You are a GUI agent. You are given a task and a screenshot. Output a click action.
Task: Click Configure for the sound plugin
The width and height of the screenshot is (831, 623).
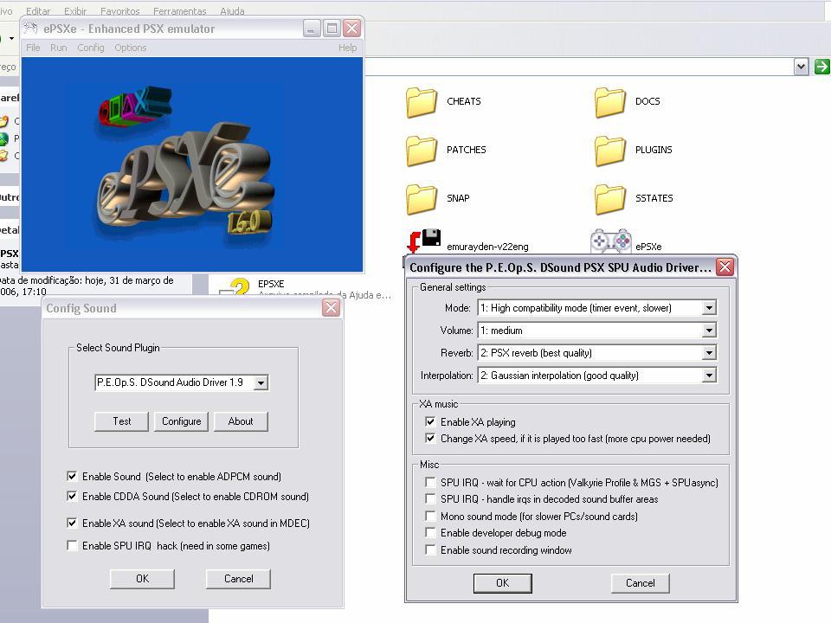[x=181, y=421]
